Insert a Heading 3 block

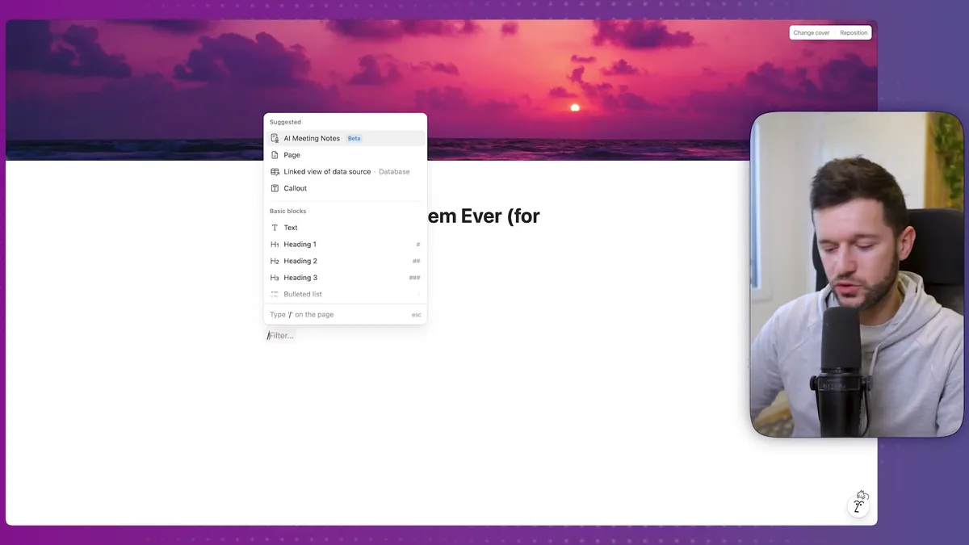[300, 278]
